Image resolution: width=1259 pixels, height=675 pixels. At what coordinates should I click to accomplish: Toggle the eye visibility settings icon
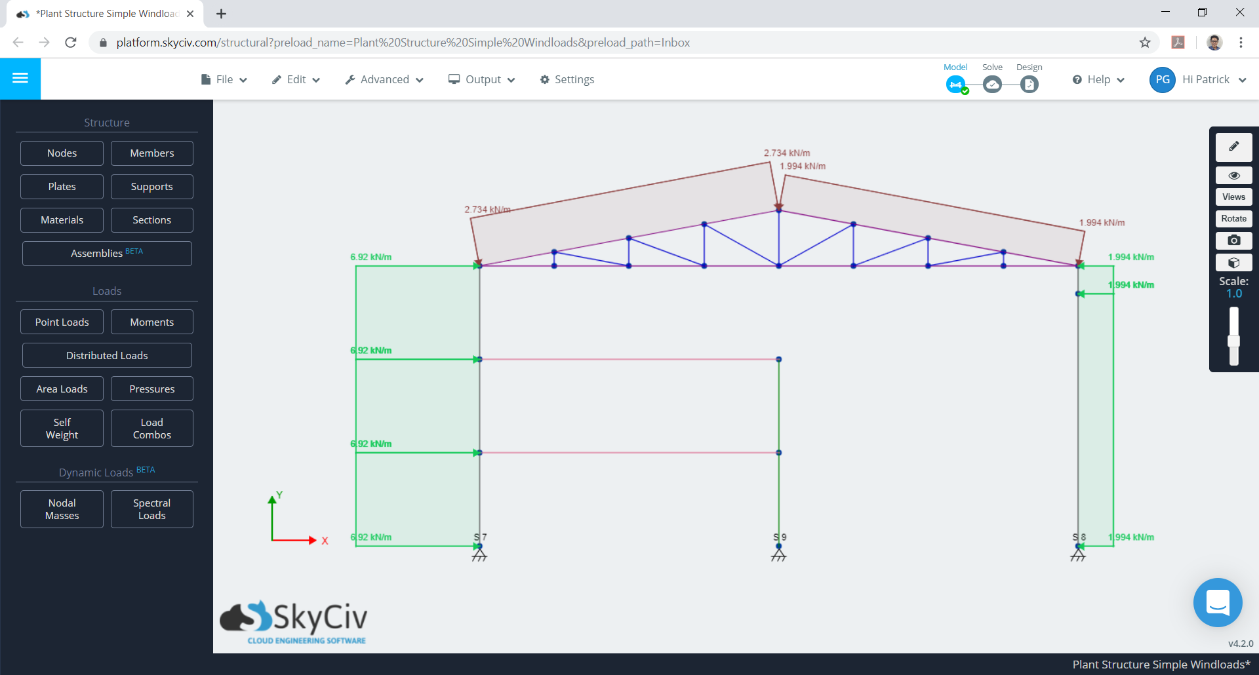(1233, 176)
